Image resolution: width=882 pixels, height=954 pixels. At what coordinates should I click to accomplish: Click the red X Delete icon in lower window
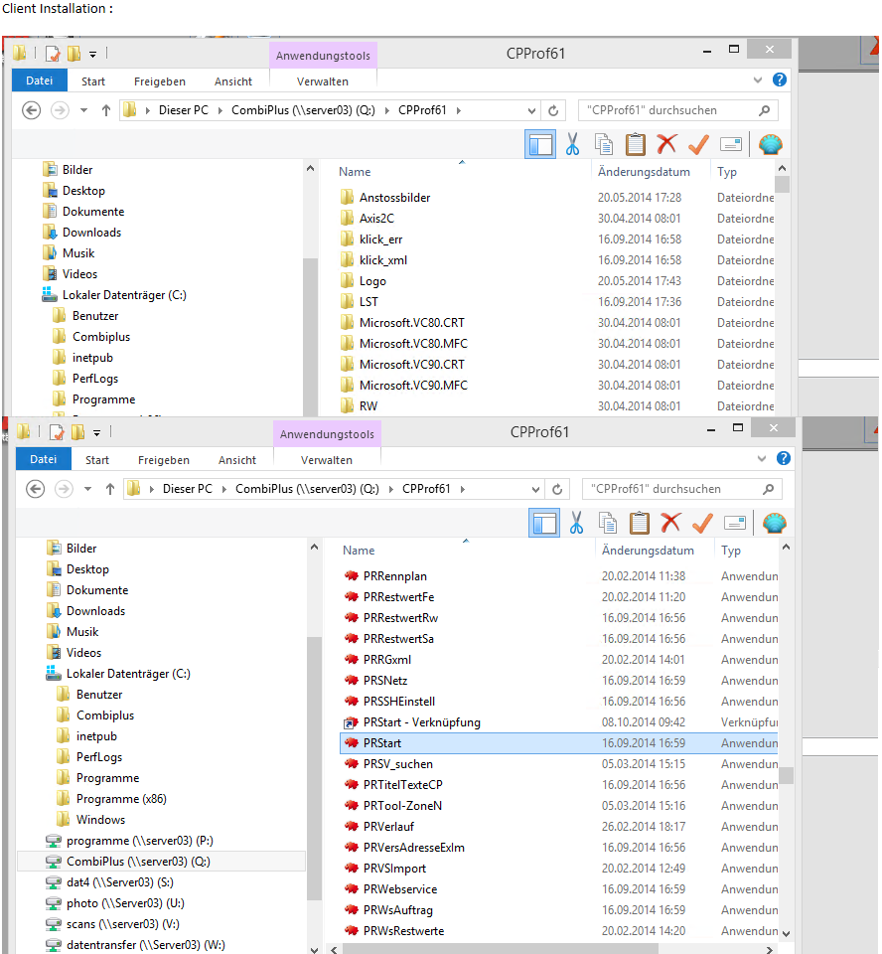coord(671,523)
